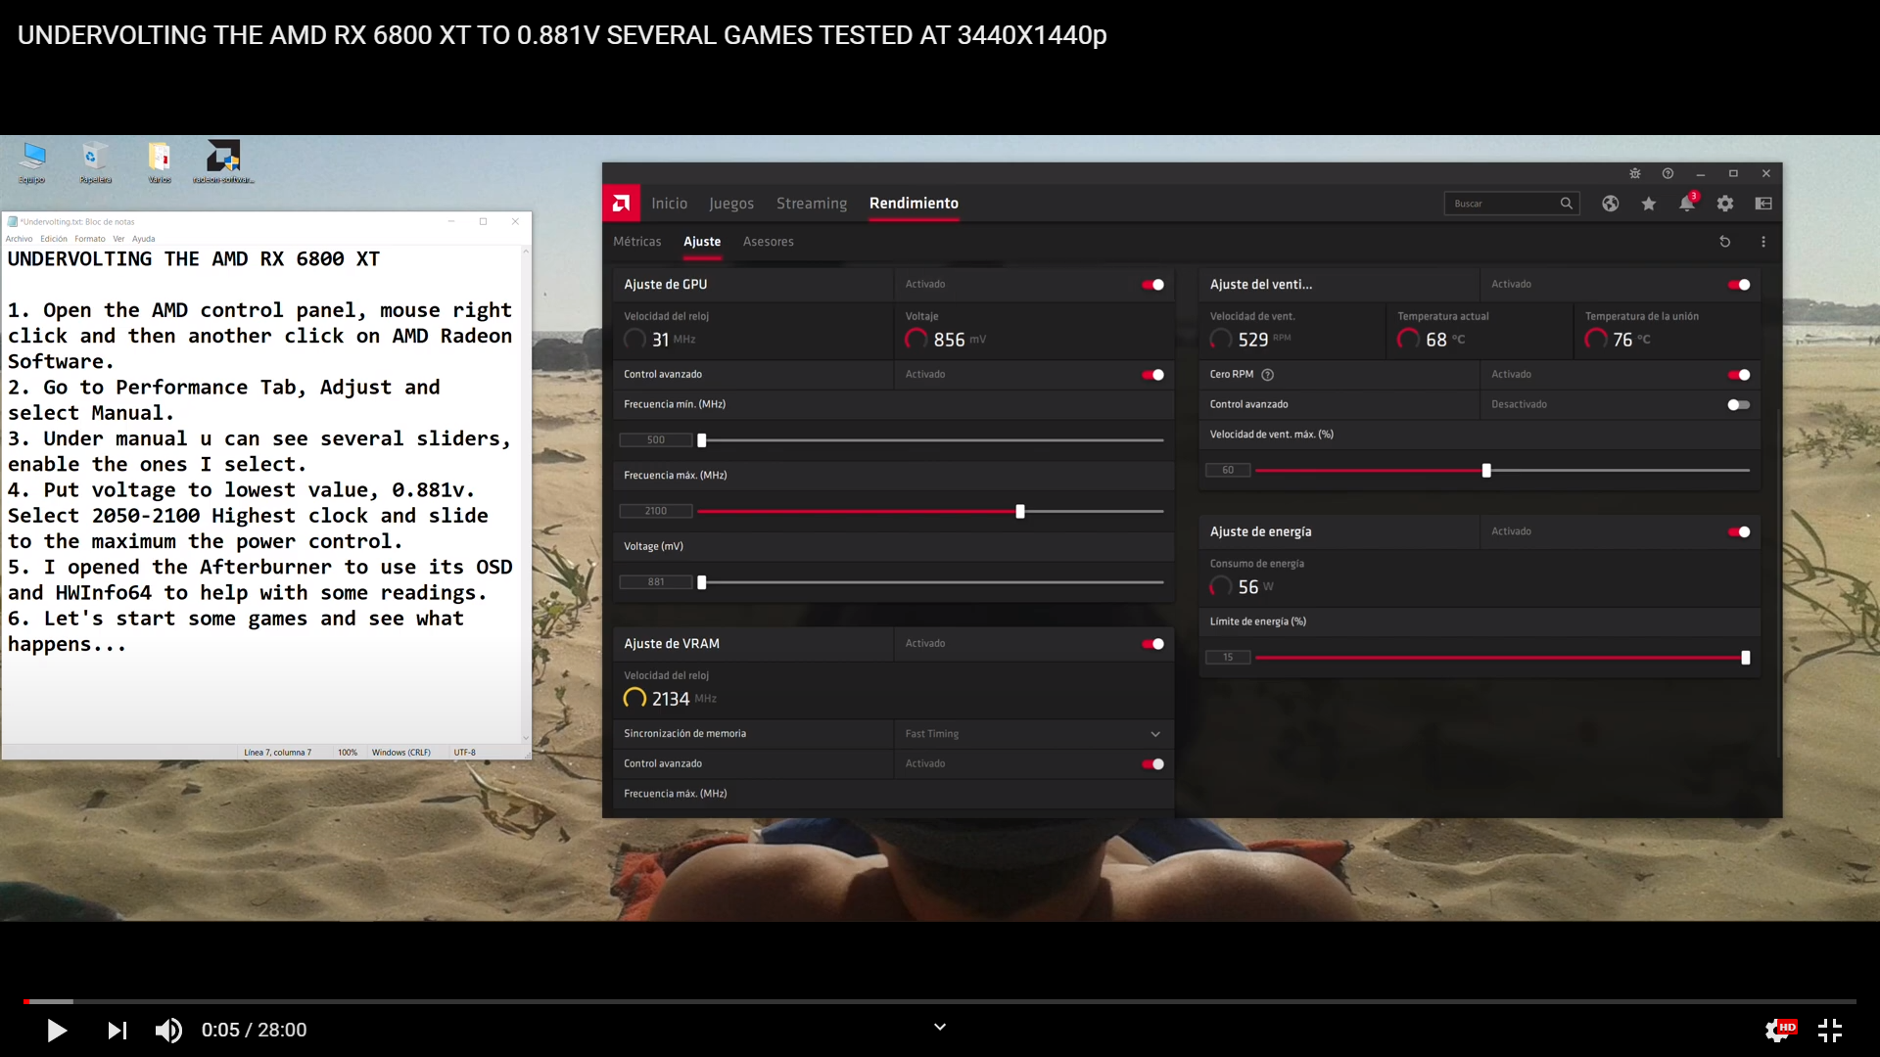
Task: Click the GPU Frecuencia máx. slider handle
Action: click(1020, 512)
